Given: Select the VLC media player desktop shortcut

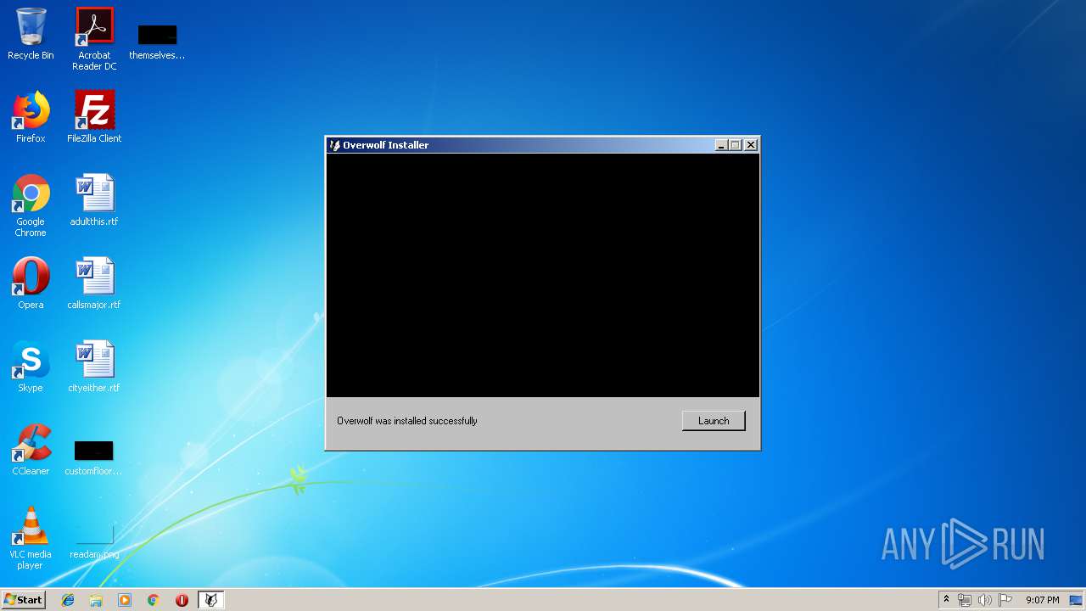Looking at the screenshot, I should coord(31,538).
